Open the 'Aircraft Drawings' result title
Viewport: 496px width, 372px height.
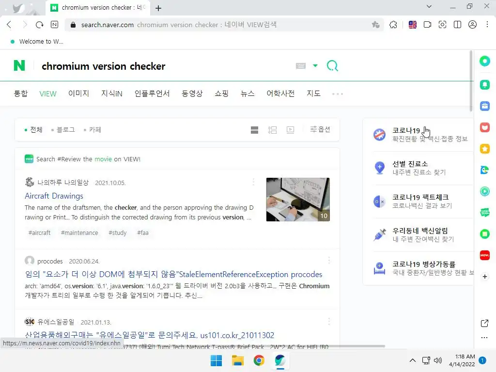click(54, 196)
